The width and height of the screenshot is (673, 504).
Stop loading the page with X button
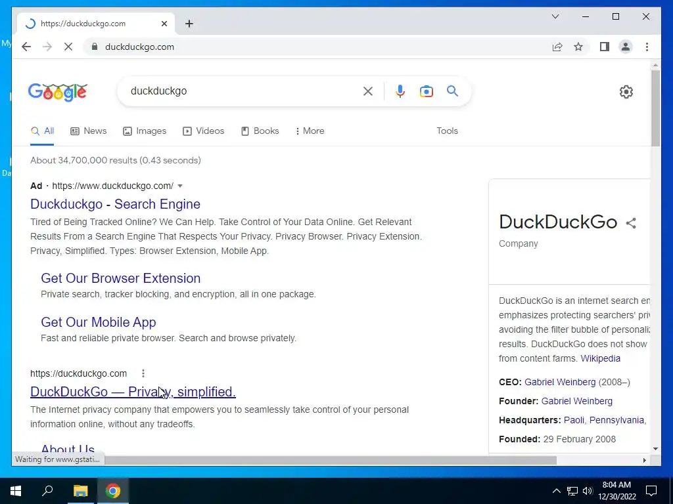pos(68,47)
